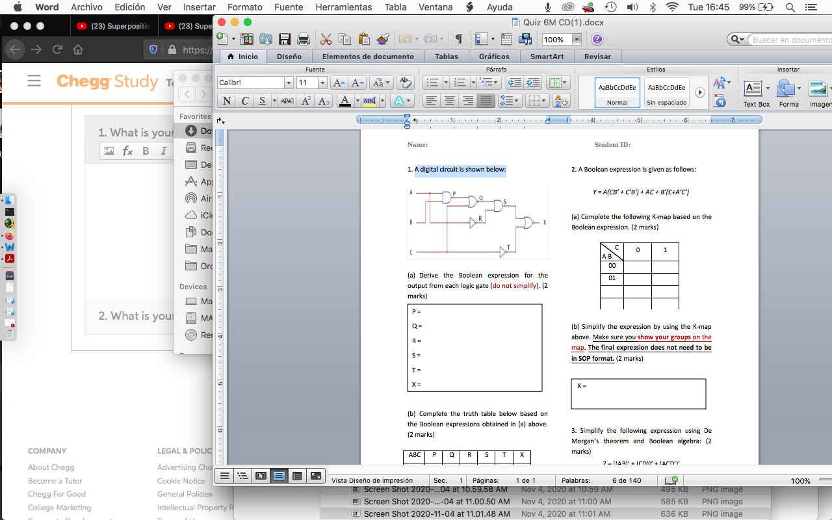
Task: Apply subscript formatting
Action: (x=324, y=101)
